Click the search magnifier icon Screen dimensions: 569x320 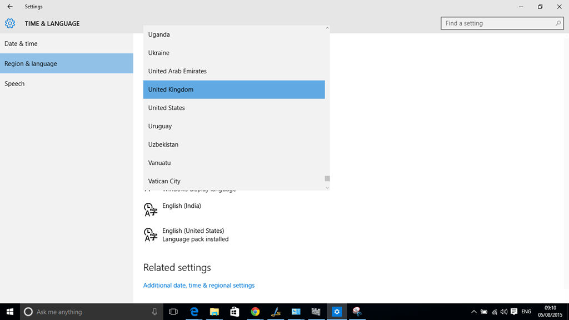[558, 23]
